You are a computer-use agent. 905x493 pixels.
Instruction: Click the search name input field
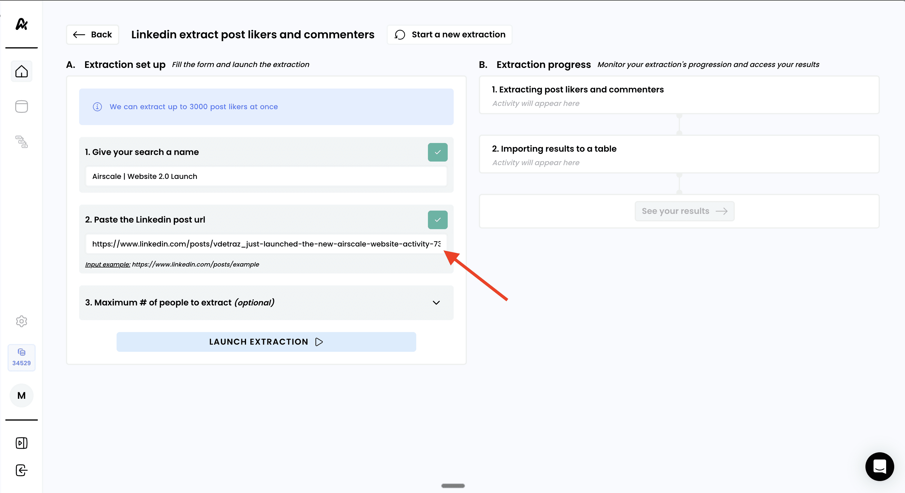[266, 176]
